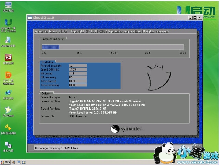Click the first quick-launch icon beside Start

tap(14, 162)
